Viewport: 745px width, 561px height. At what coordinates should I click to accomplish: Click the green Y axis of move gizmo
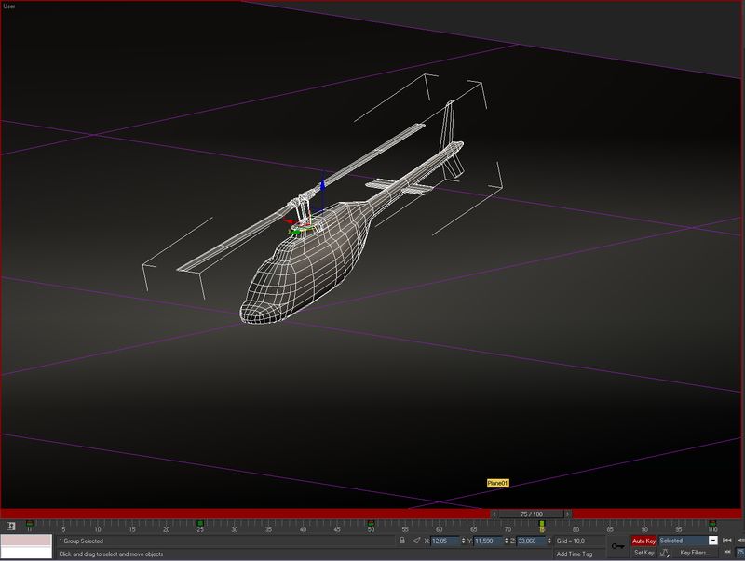294,232
